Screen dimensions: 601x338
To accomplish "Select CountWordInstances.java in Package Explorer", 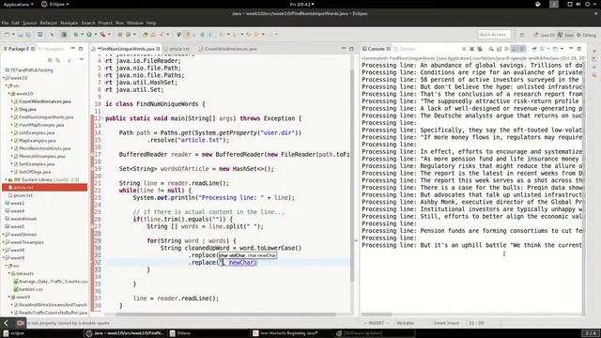I will (x=45, y=101).
